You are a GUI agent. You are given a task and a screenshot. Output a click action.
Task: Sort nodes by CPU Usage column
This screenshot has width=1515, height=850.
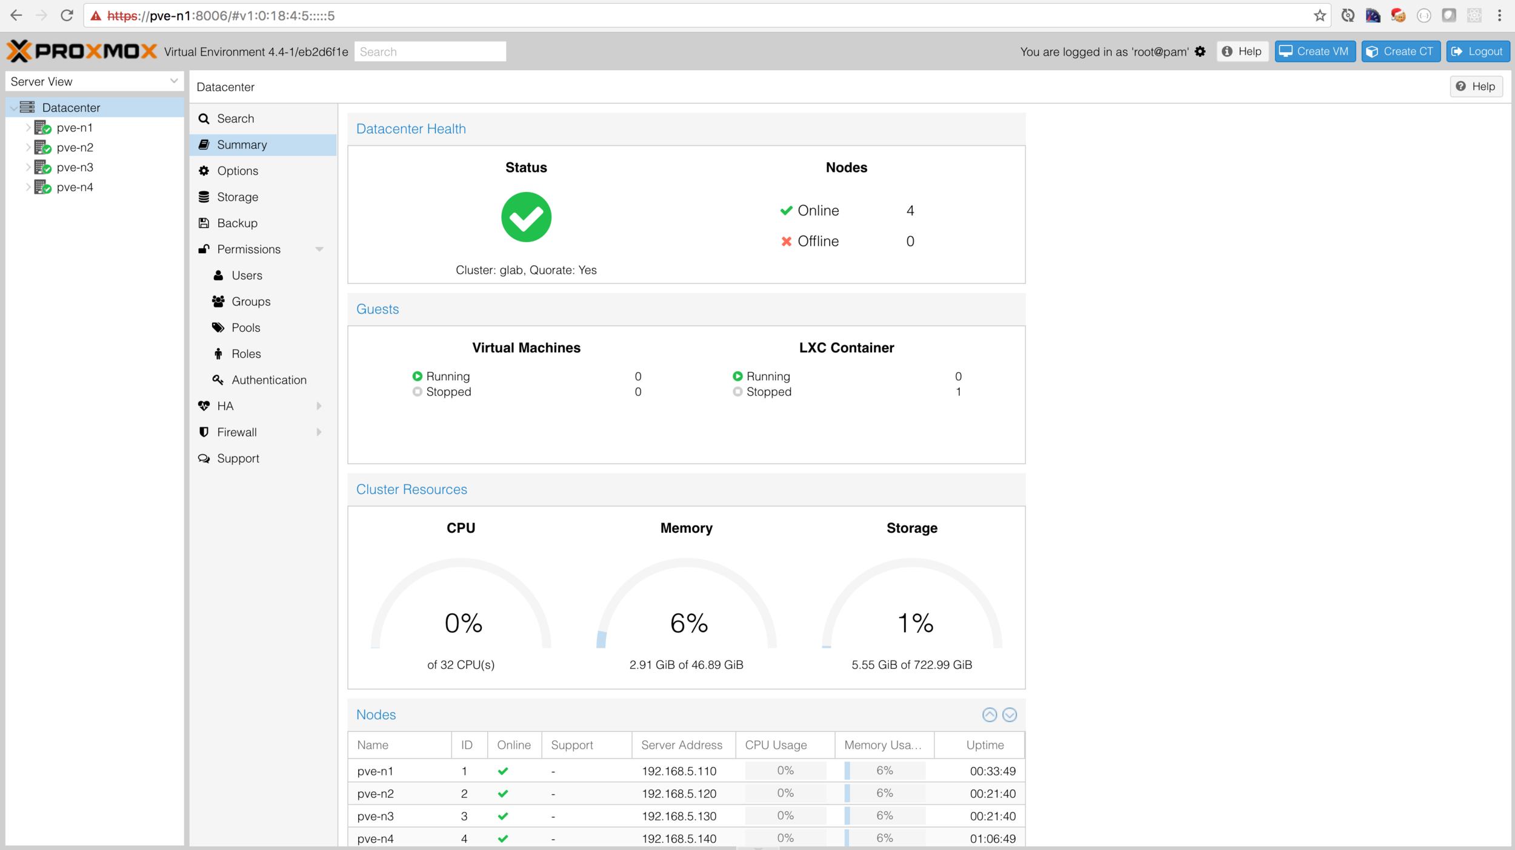[x=785, y=745]
